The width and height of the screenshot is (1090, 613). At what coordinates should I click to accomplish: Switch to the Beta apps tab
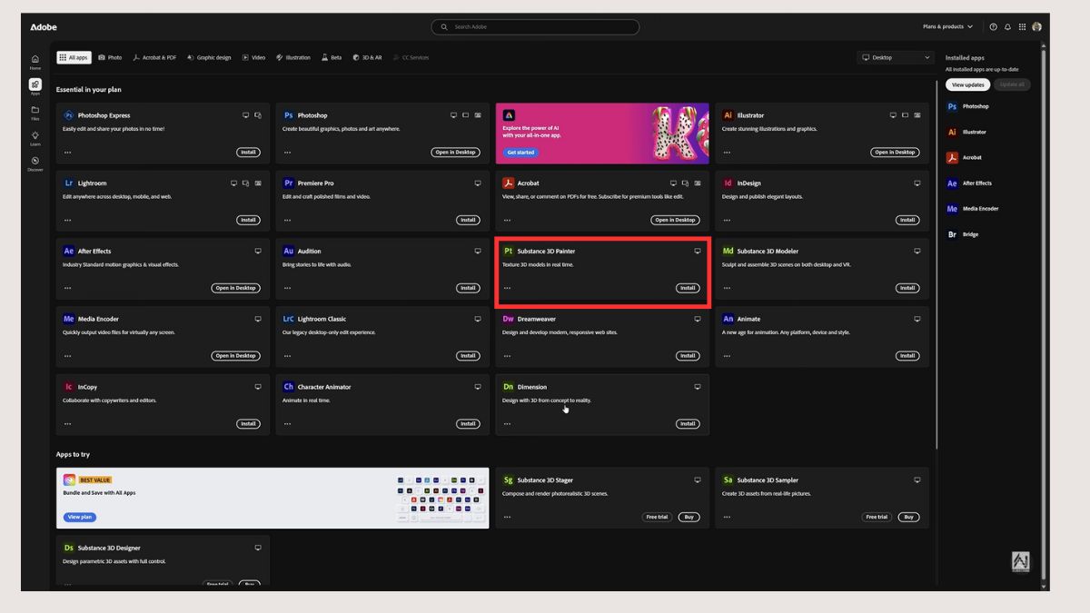(332, 57)
